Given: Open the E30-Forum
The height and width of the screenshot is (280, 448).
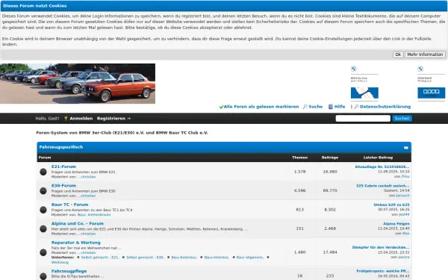Looking at the screenshot, I should (x=63, y=186).
